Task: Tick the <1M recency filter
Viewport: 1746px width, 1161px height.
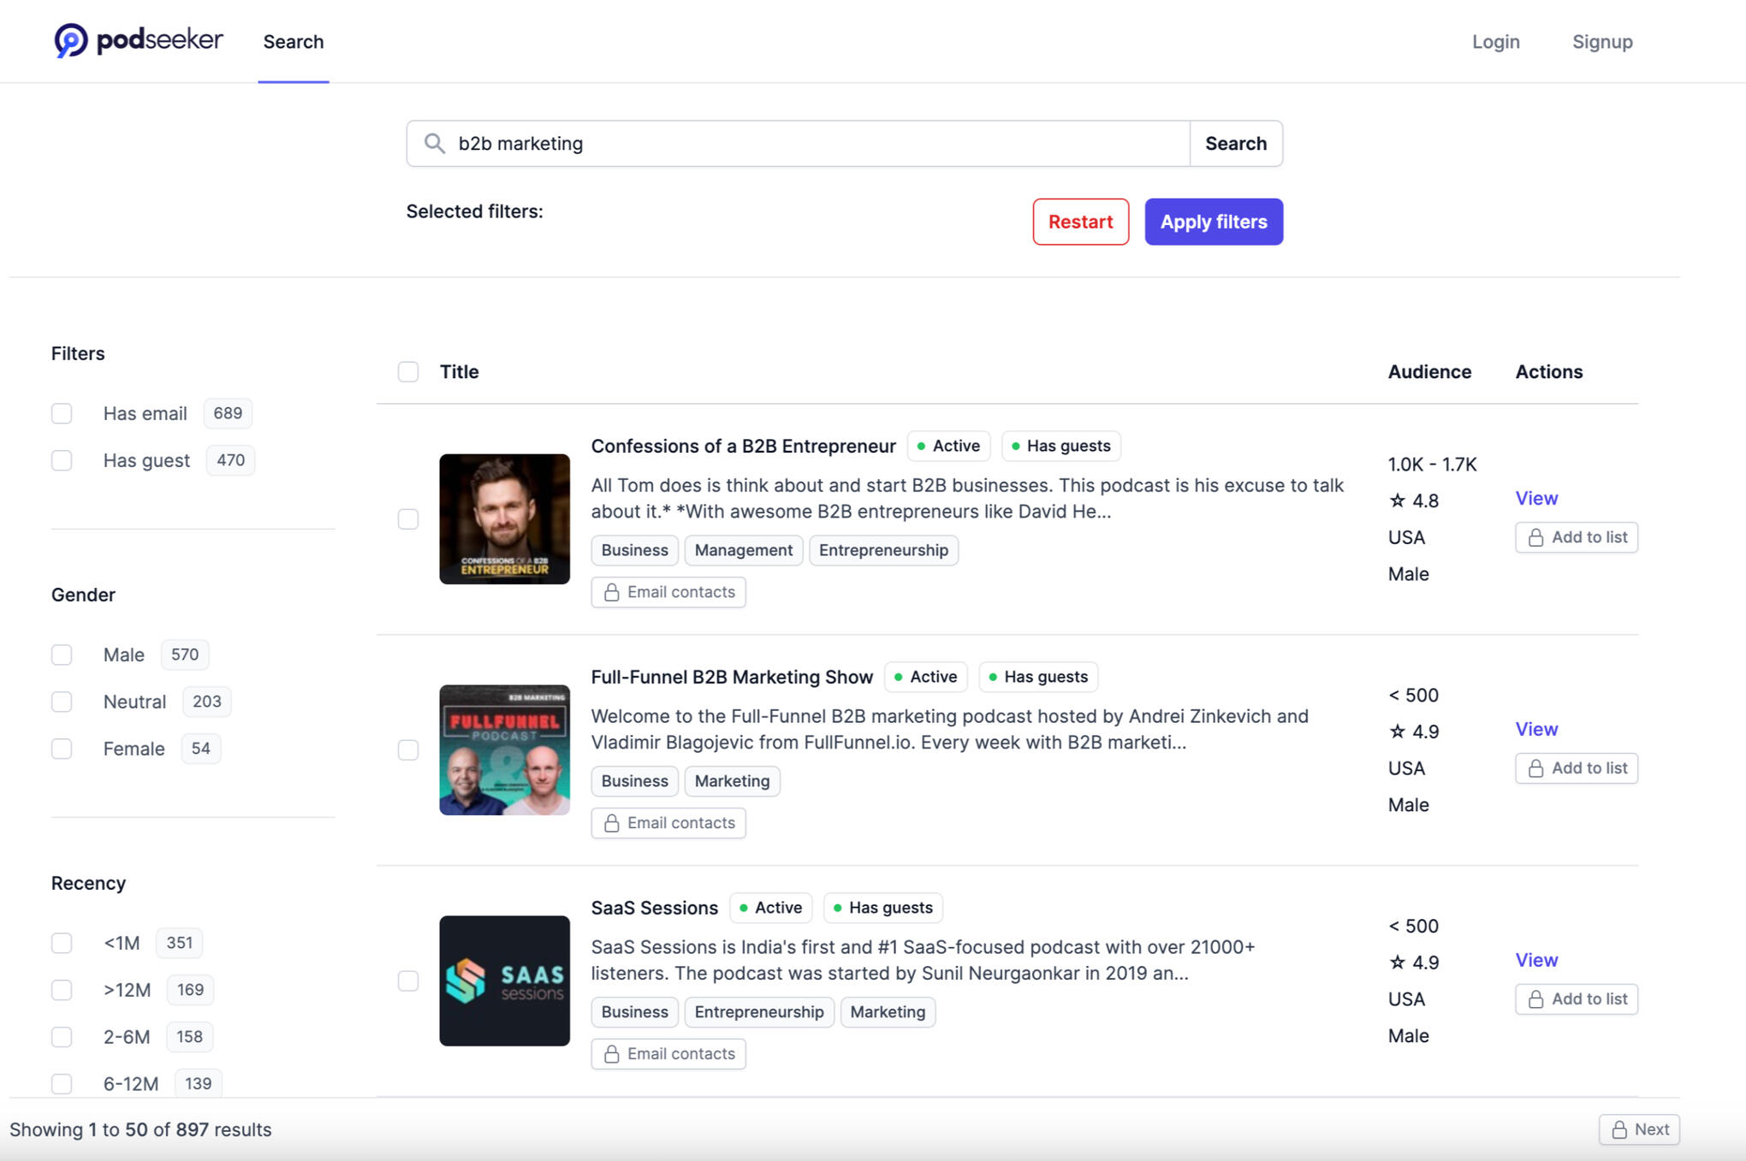Action: (x=62, y=943)
